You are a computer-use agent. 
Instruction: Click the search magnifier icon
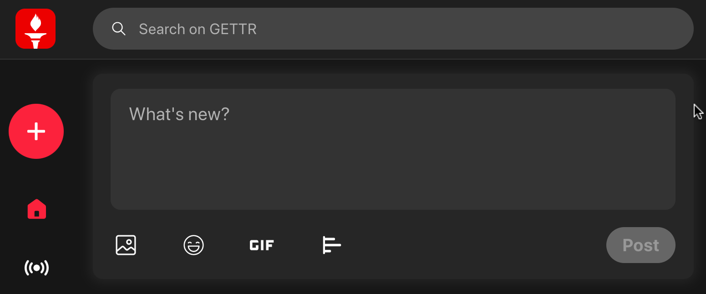(x=119, y=29)
